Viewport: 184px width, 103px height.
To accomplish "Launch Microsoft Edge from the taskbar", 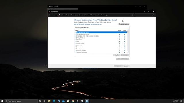I will pos(54,101).
